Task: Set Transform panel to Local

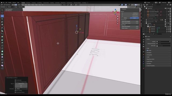Action: click(x=134, y=18)
